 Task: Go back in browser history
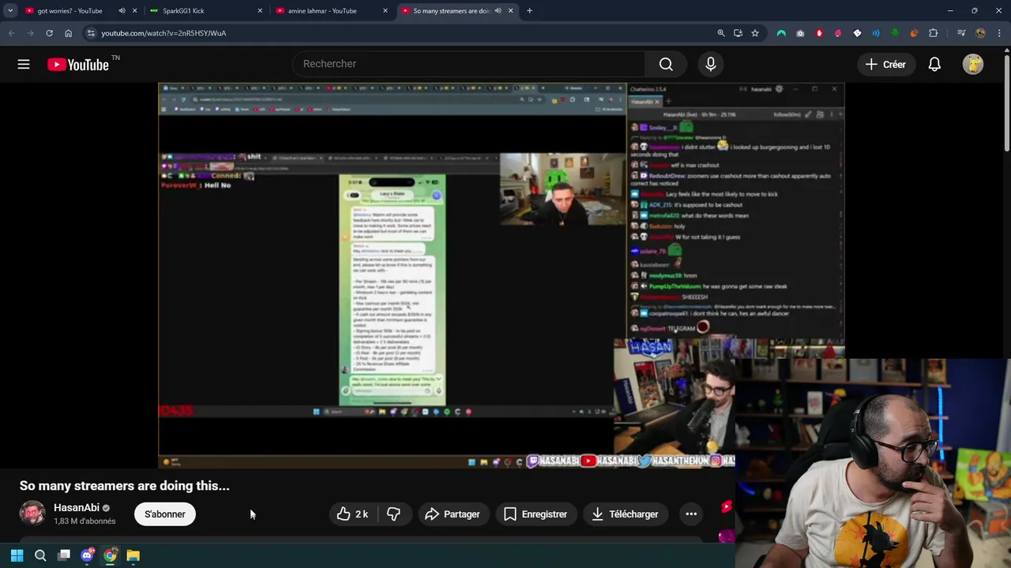coord(12,33)
